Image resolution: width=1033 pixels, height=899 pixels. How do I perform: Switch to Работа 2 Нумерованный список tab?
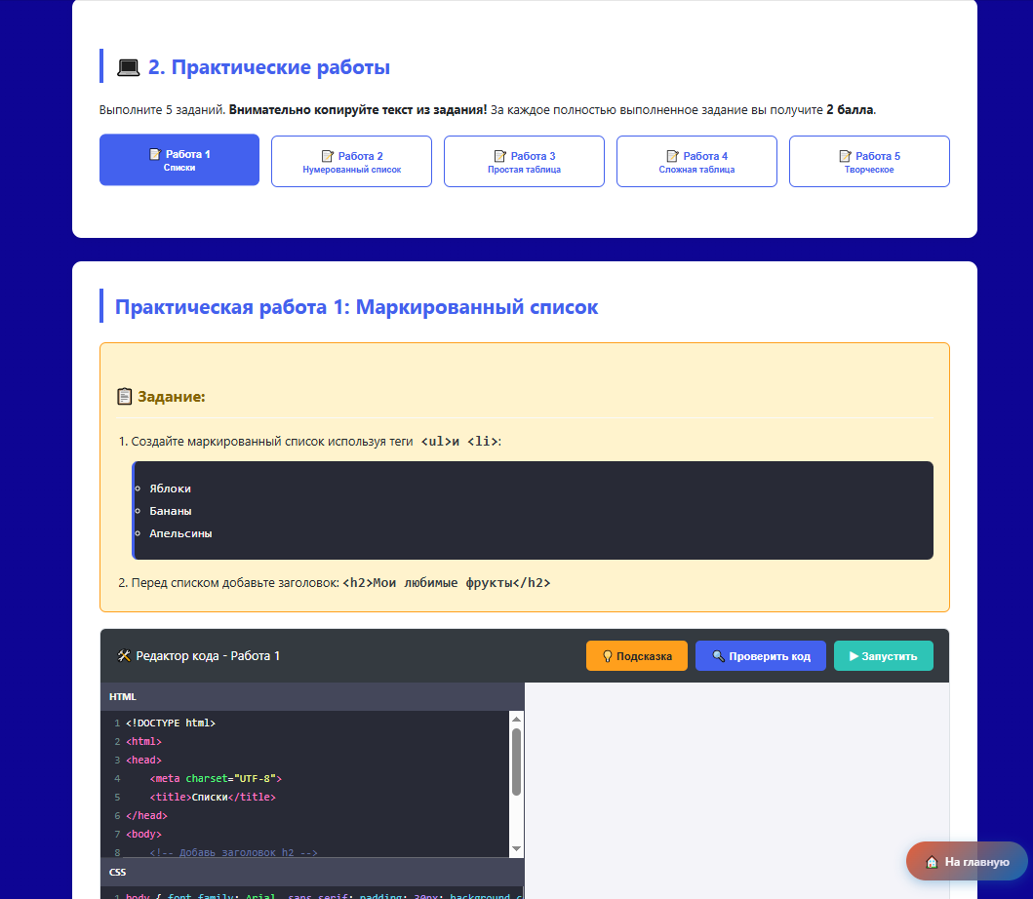pos(352,161)
